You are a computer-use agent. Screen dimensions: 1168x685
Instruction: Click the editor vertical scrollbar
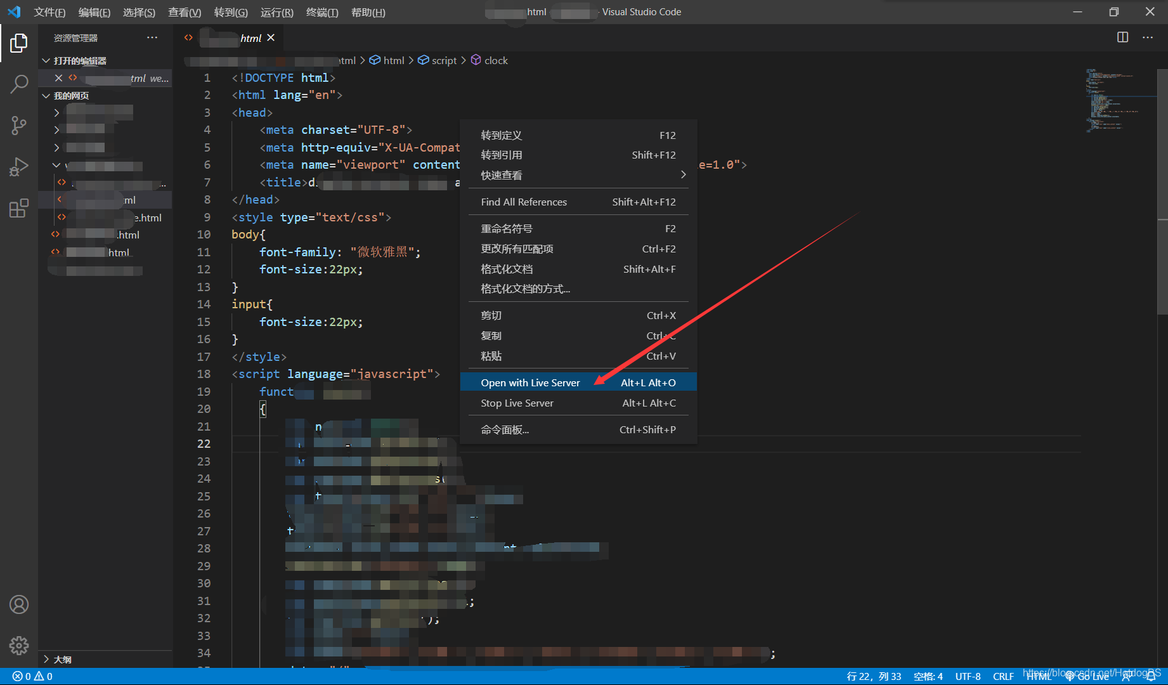tap(1162, 190)
